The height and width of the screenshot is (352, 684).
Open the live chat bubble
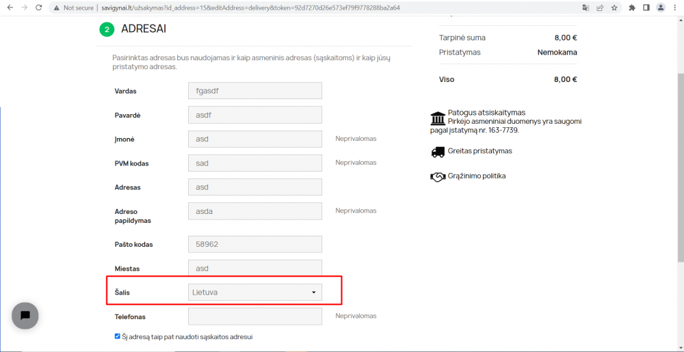tap(25, 315)
